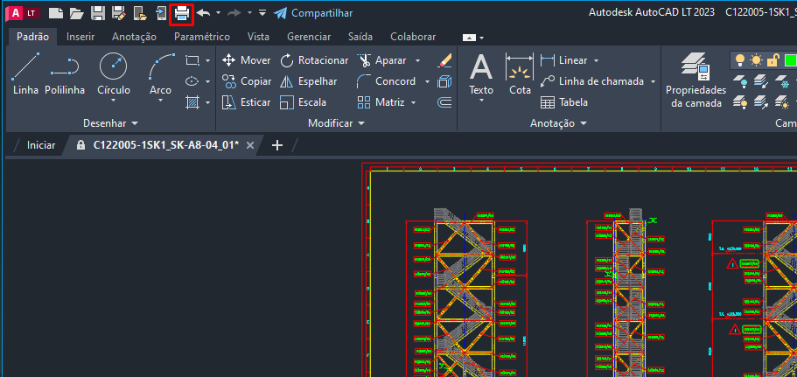Click the Plot (print) icon
Viewport: 797px width, 377px height.
[181, 13]
